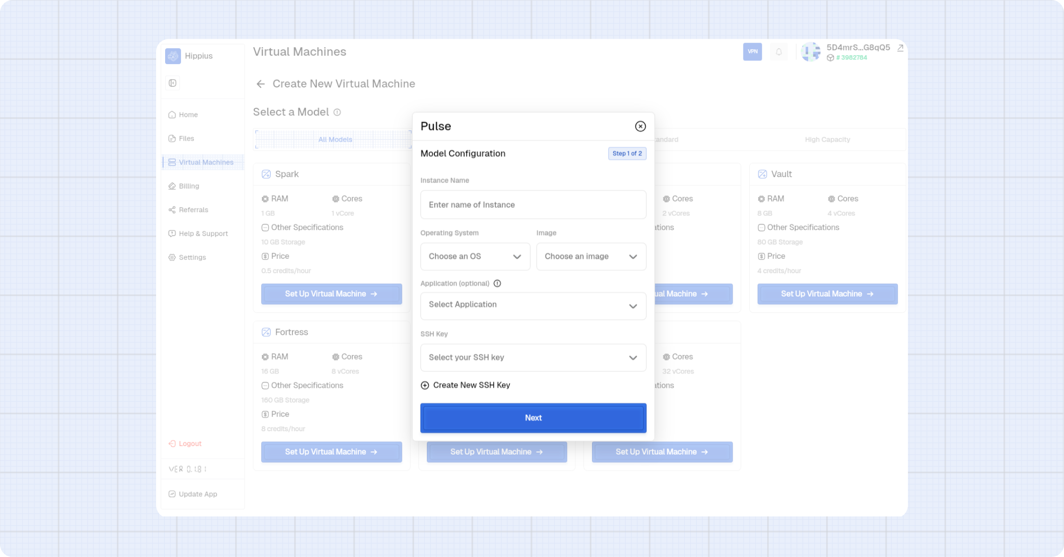
Task: Collapse the sidebar using the panel toggle icon
Action: [x=172, y=83]
